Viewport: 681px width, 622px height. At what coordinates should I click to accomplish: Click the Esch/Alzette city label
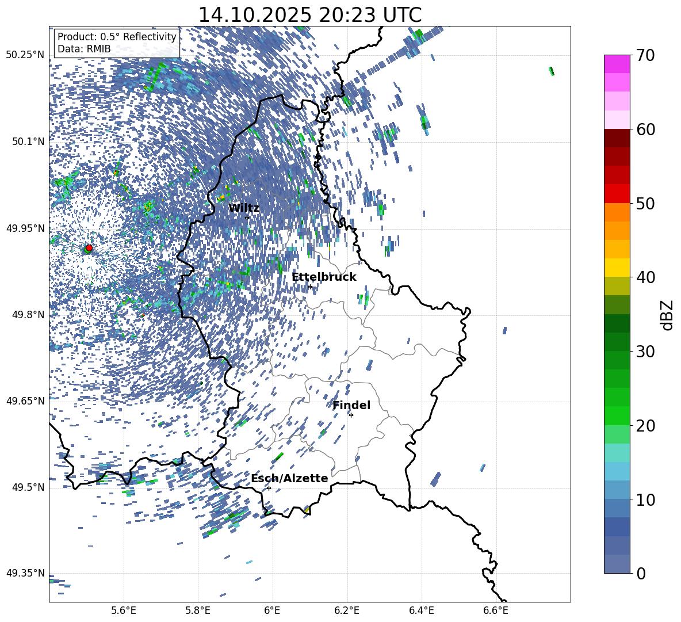tap(289, 478)
